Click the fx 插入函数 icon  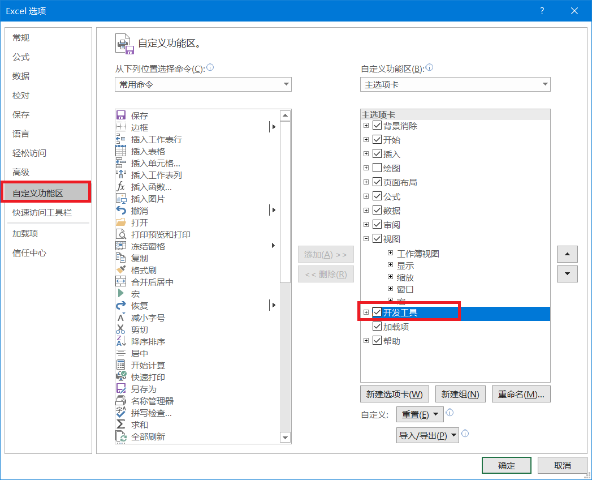[121, 187]
